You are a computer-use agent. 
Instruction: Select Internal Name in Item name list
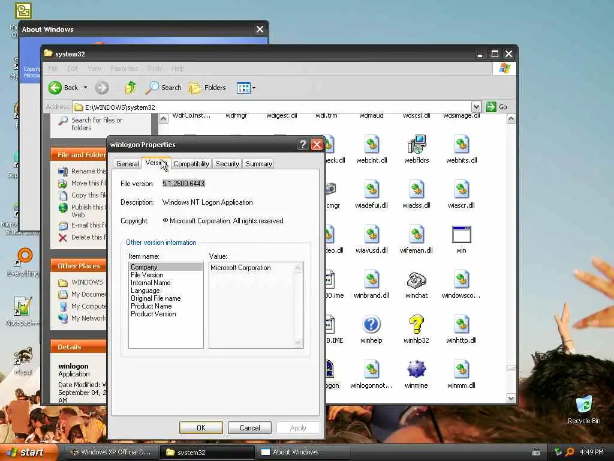(166, 283)
